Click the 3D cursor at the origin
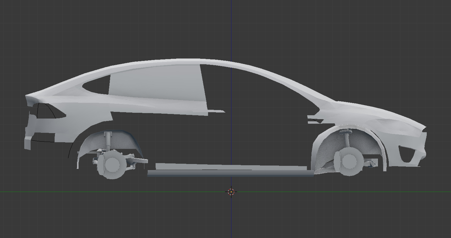The width and height of the screenshot is (451, 238). 231,192
